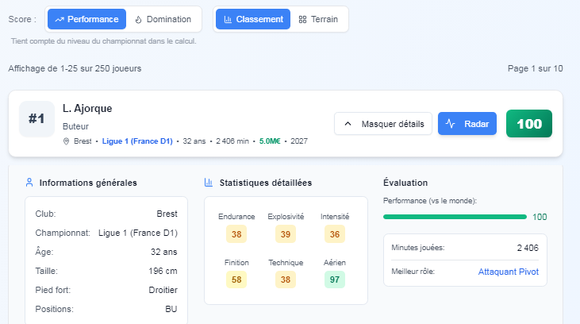Click the #1 rank badge

point(36,119)
